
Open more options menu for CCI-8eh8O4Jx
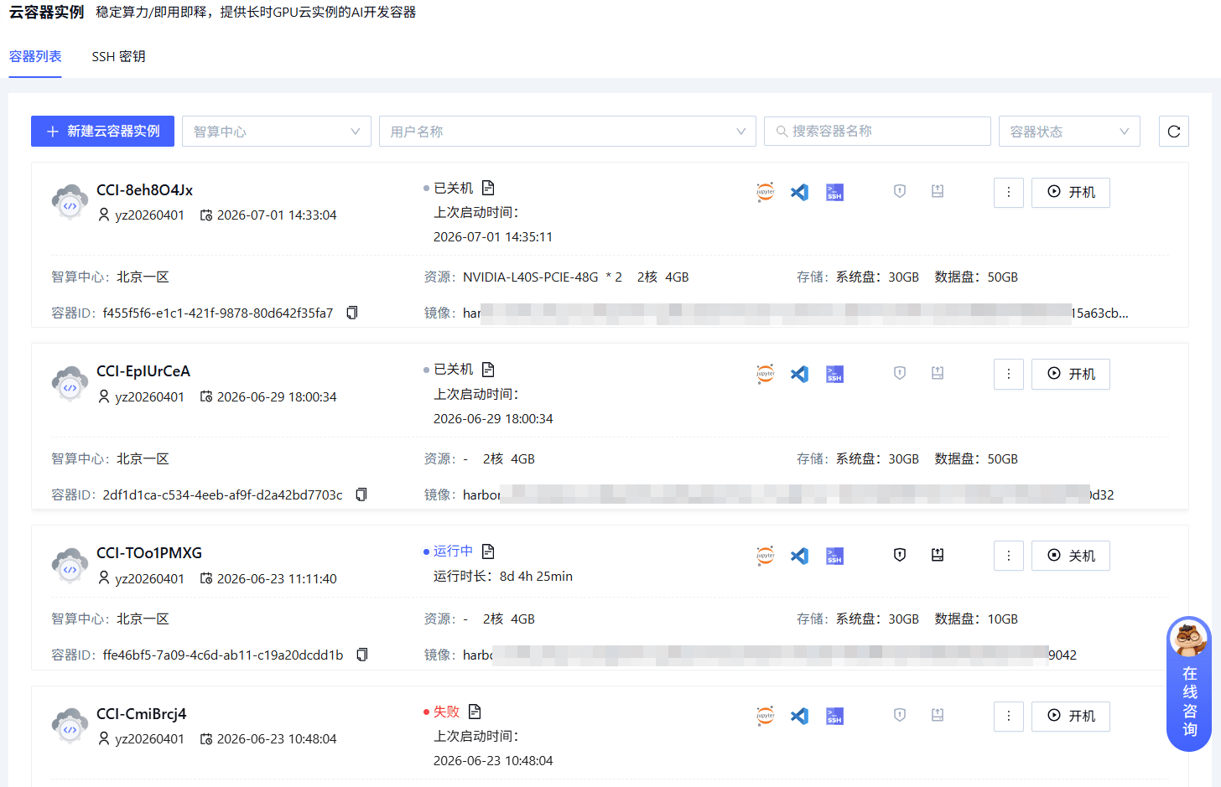(1009, 193)
